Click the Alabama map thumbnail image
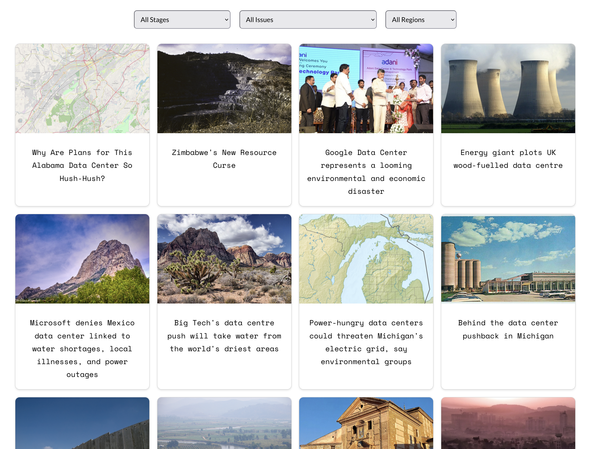The width and height of the screenshot is (590, 449). (82, 88)
